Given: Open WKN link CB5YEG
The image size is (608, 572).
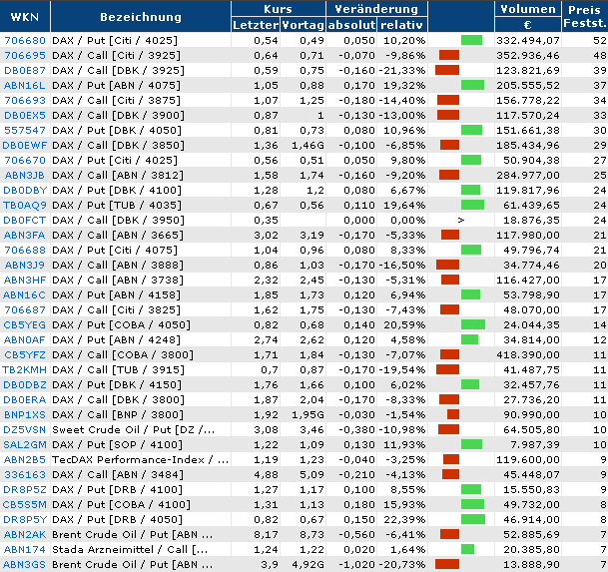Looking at the screenshot, I should (x=25, y=325).
